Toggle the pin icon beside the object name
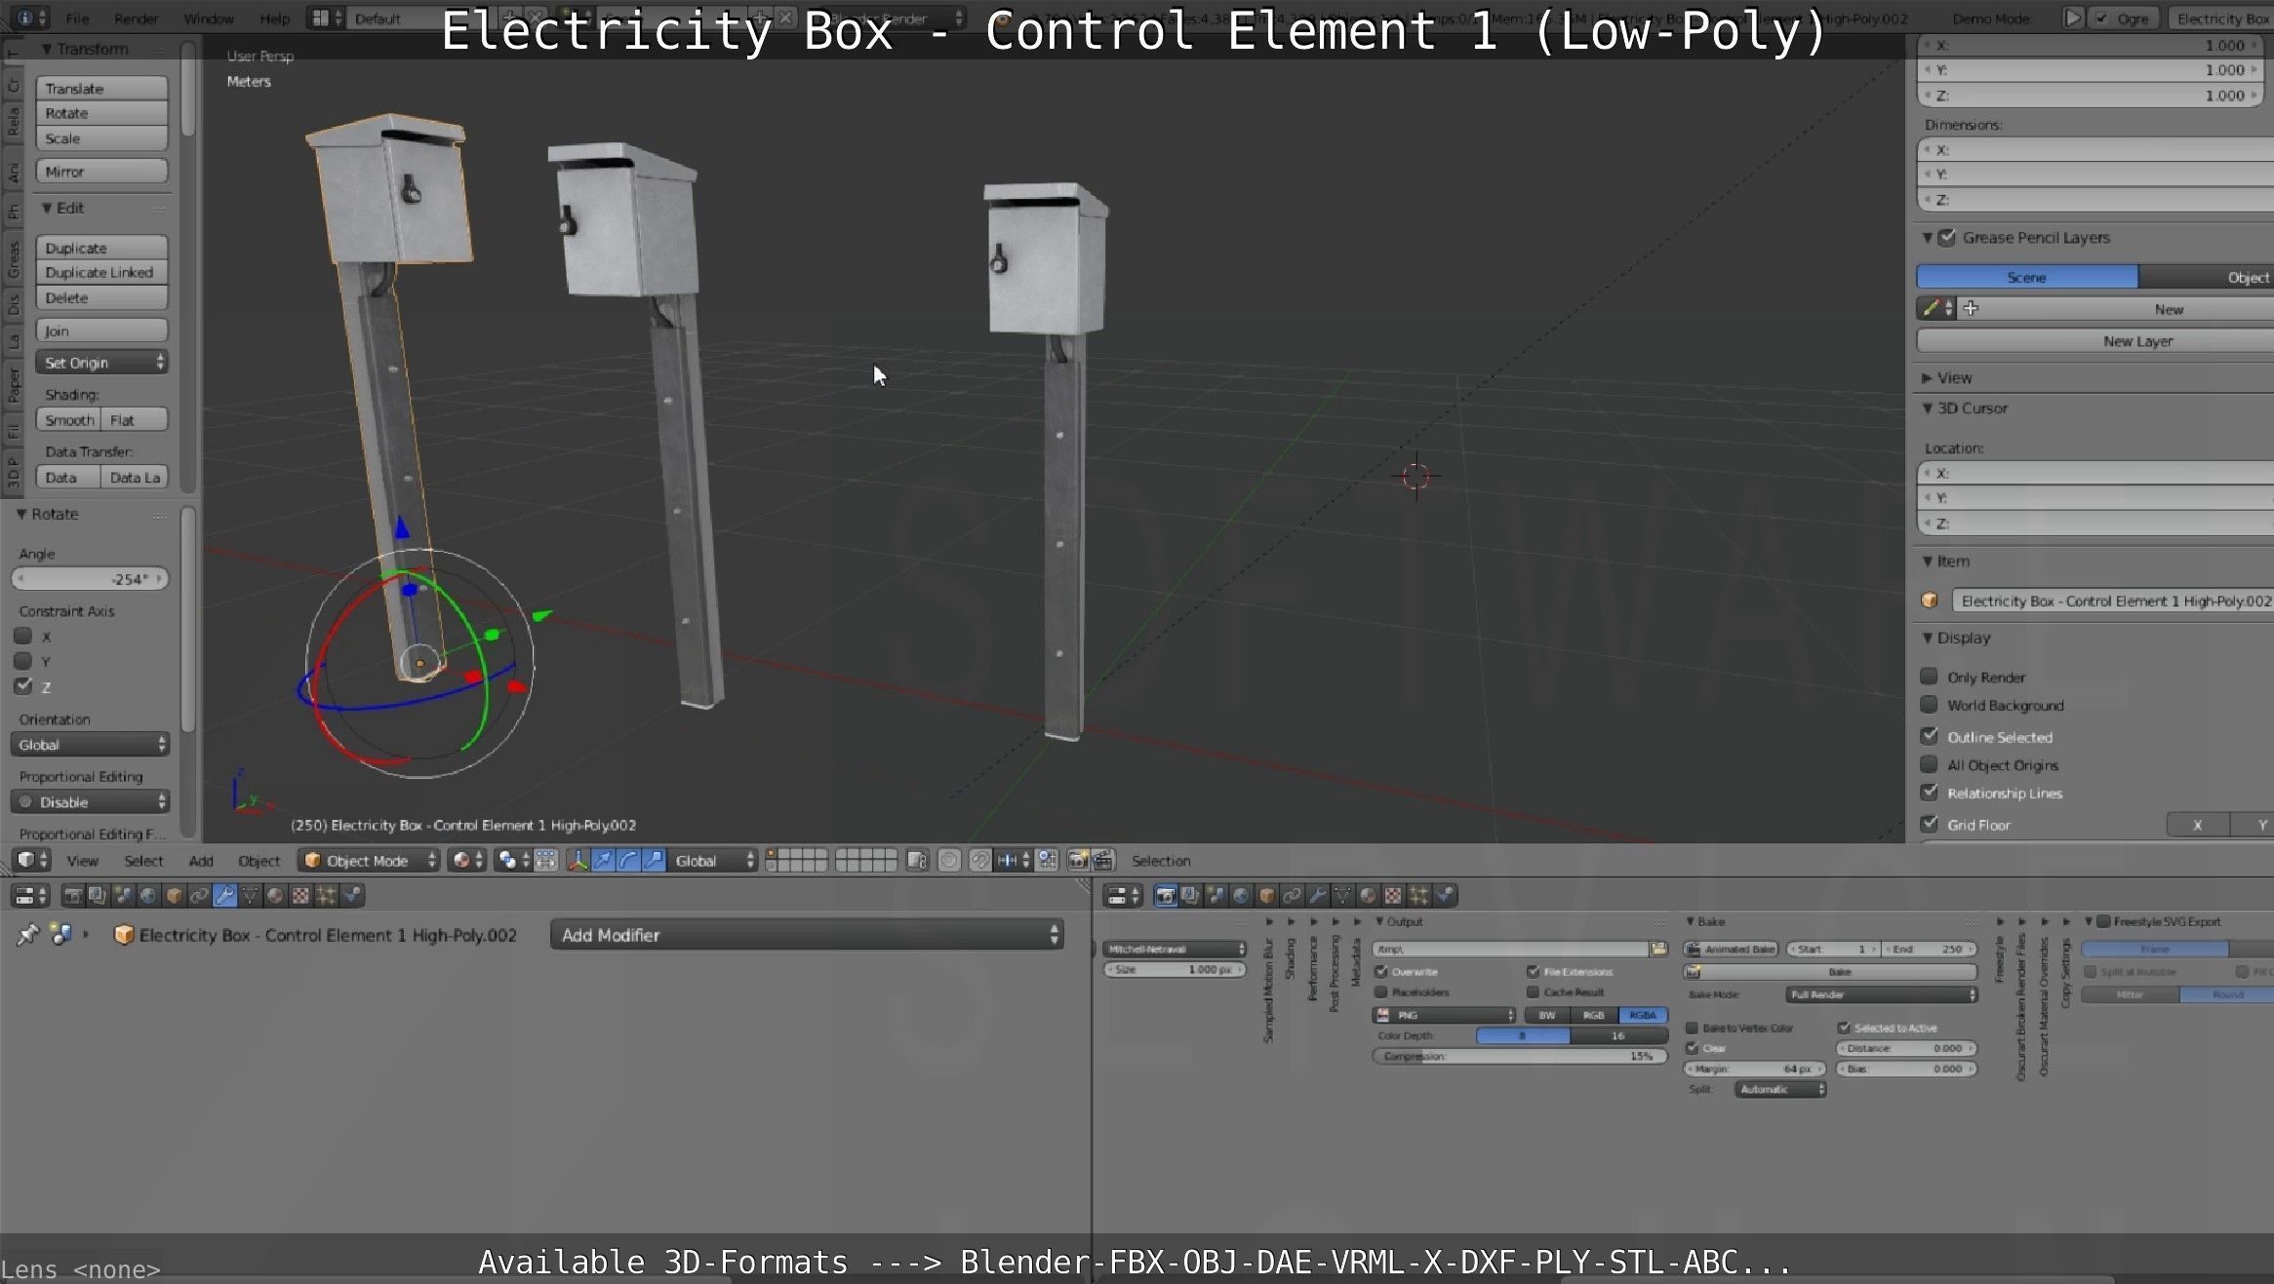The height and width of the screenshot is (1284, 2274). (x=27, y=934)
